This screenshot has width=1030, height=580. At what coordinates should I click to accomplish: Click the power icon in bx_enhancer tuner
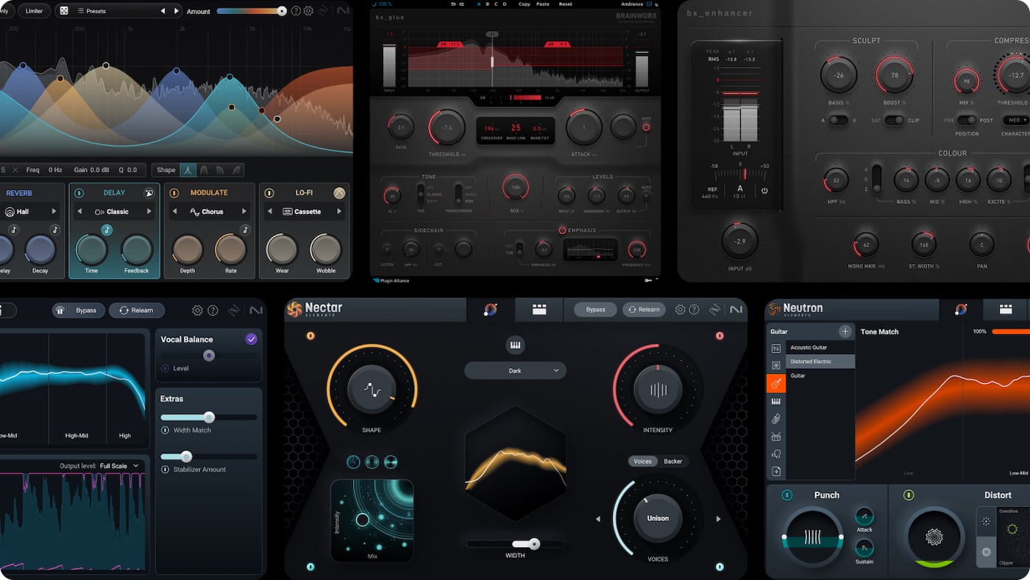(x=764, y=190)
